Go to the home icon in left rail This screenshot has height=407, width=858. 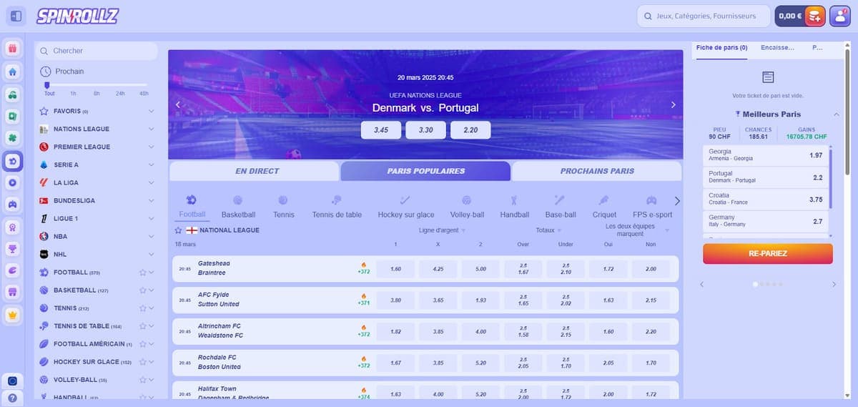point(12,72)
